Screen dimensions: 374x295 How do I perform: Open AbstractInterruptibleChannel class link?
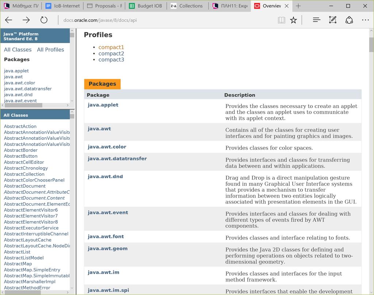(36, 234)
